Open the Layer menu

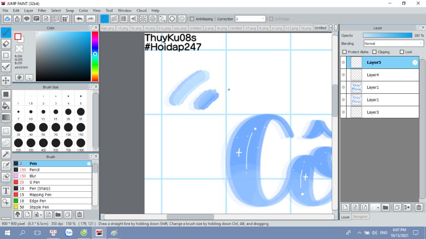click(x=29, y=10)
